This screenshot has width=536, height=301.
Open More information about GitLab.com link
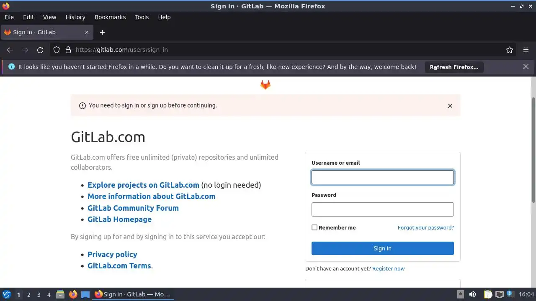(152, 196)
